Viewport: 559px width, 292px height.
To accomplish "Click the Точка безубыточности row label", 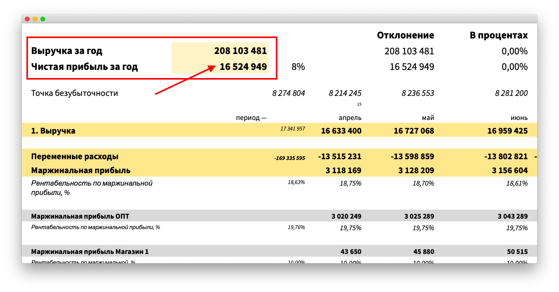I will pyautogui.click(x=75, y=93).
